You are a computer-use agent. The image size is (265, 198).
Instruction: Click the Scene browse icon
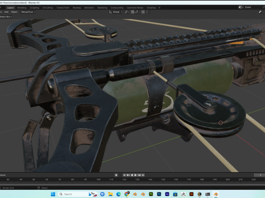[x=241, y=7]
